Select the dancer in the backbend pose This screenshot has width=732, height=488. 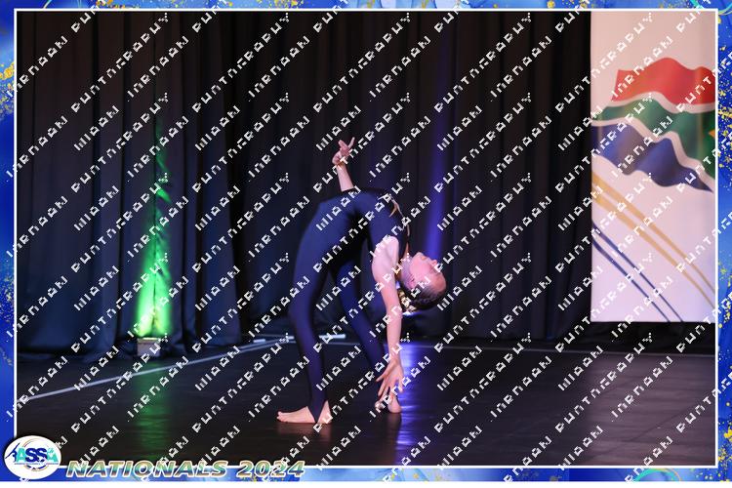point(362,282)
